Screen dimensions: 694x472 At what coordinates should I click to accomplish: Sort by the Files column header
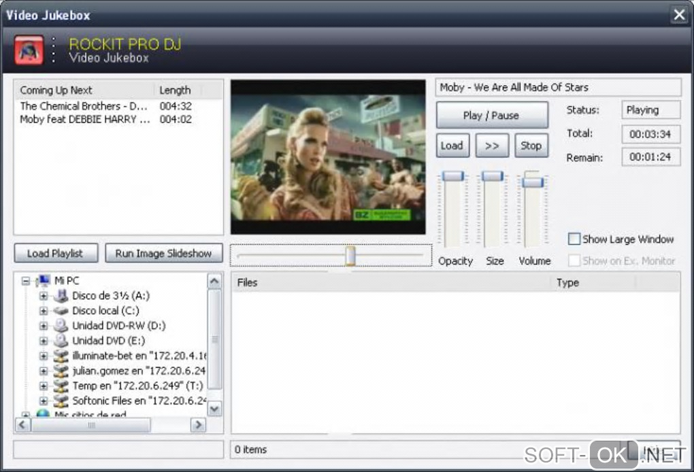click(391, 283)
